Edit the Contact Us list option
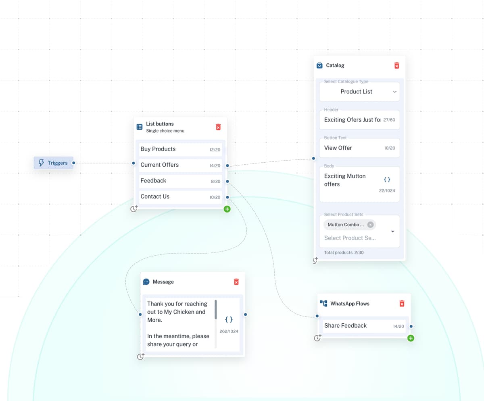Viewport: 484px width, 401px height. coord(180,196)
